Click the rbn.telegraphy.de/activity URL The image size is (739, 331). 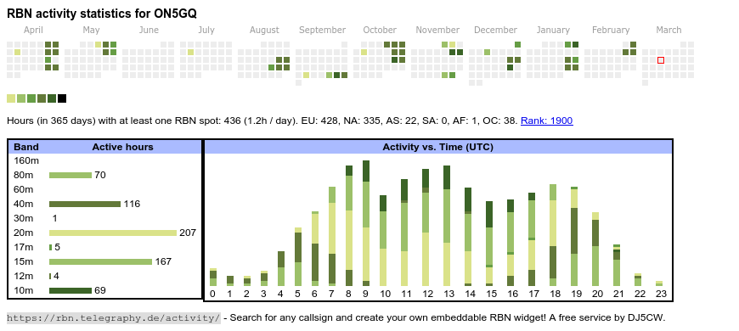(x=114, y=317)
